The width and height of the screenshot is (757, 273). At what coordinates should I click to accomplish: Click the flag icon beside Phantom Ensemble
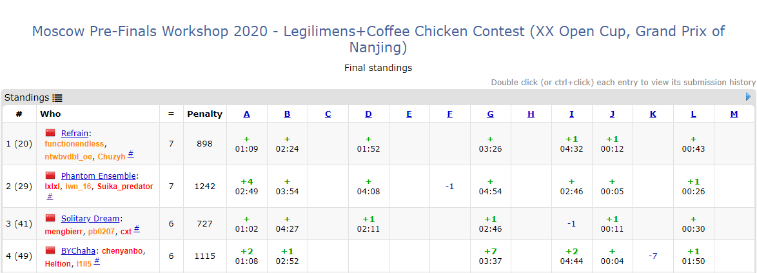tap(50, 176)
